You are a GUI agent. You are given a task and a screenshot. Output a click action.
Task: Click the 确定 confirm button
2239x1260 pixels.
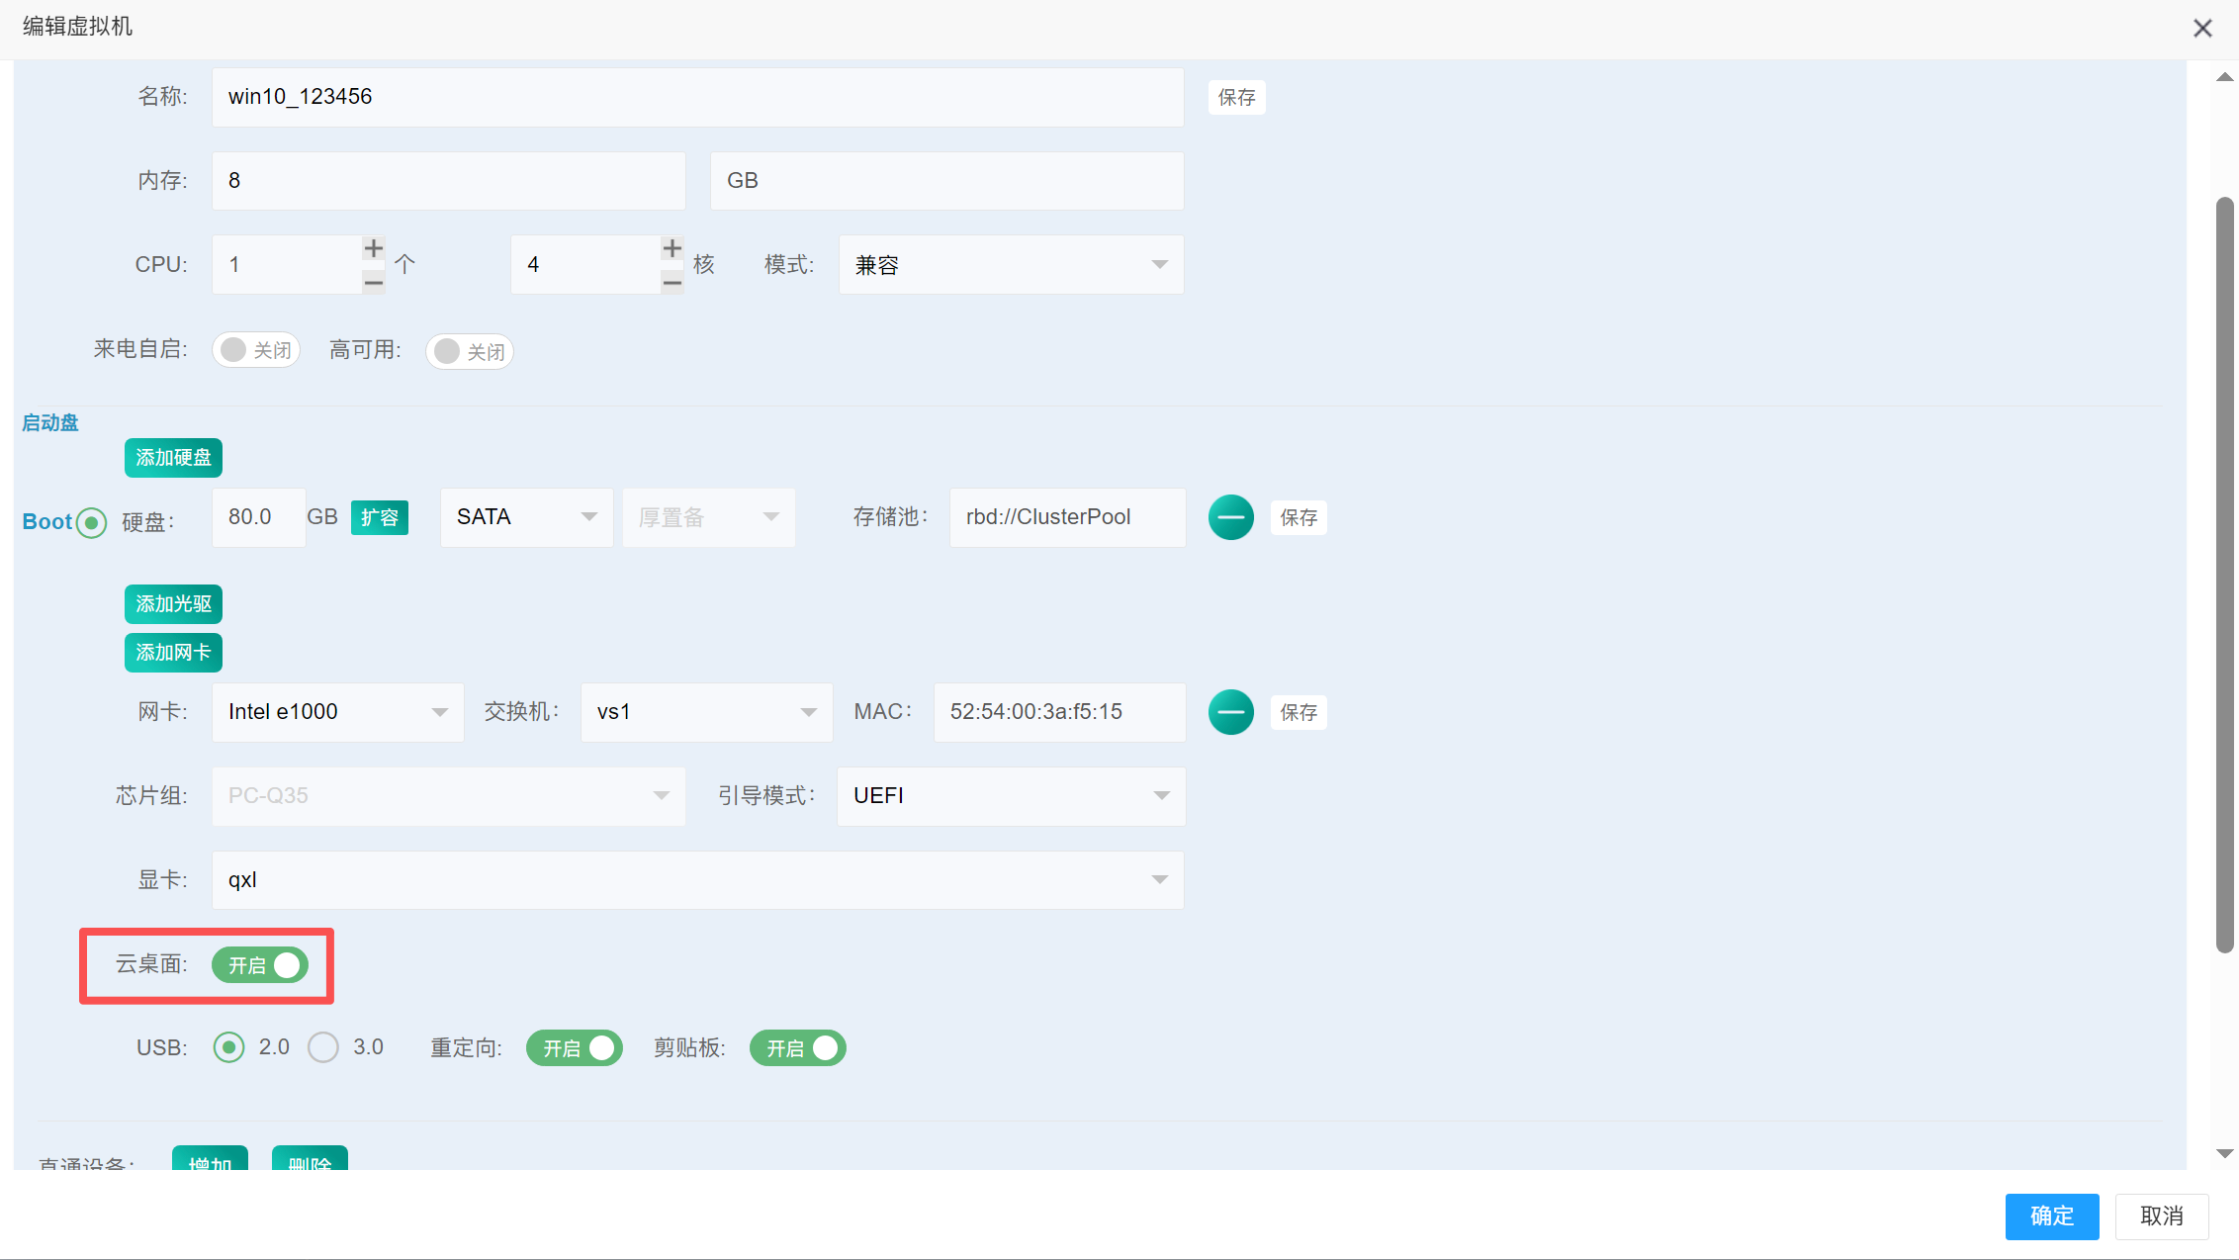[2051, 1215]
